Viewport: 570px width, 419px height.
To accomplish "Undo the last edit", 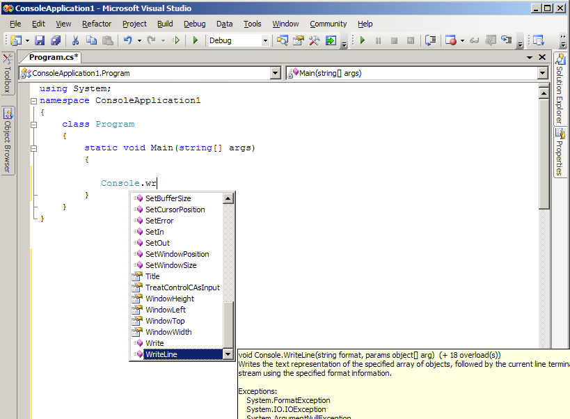I will [x=127, y=40].
